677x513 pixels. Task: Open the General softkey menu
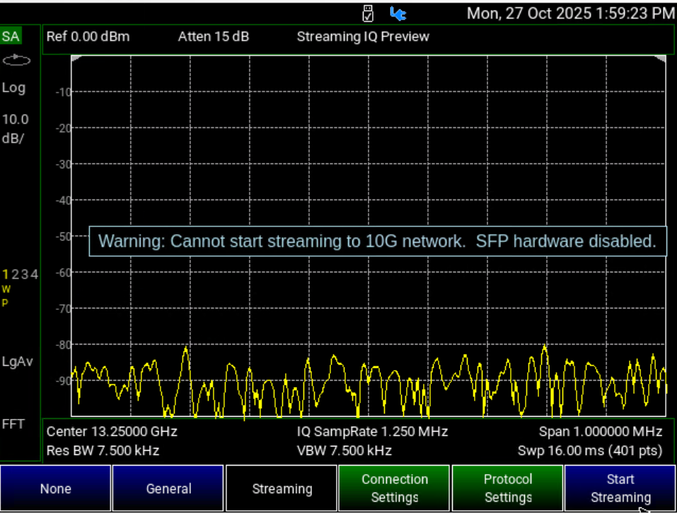coord(168,488)
